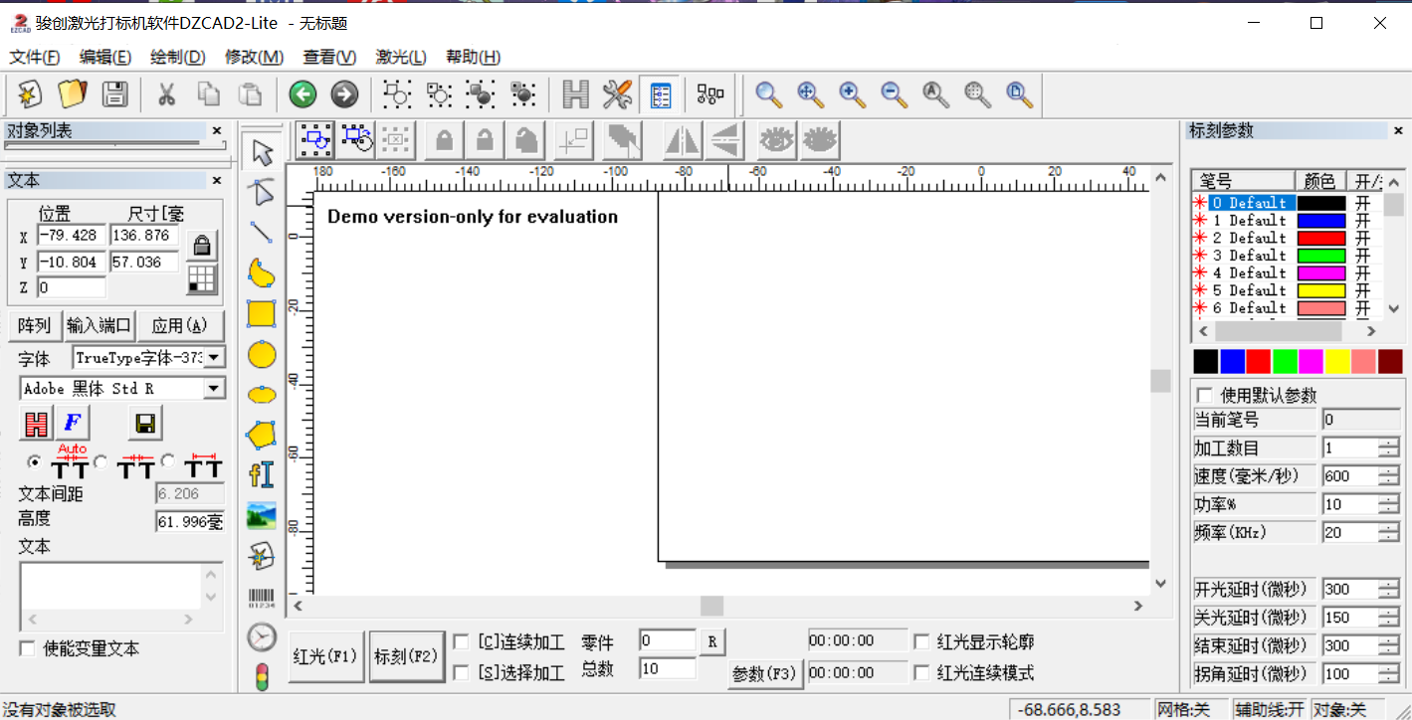Viewport: 1412px width, 720px height.
Task: Pick the dark red color swatch
Action: [x=1389, y=361]
